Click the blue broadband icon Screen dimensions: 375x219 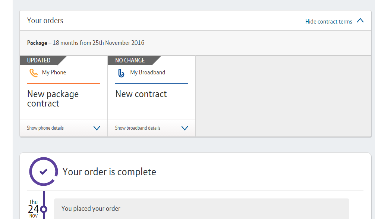pos(121,73)
